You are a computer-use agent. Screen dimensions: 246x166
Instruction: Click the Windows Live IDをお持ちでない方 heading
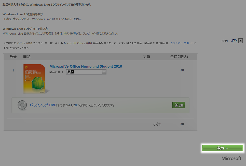(25, 29)
